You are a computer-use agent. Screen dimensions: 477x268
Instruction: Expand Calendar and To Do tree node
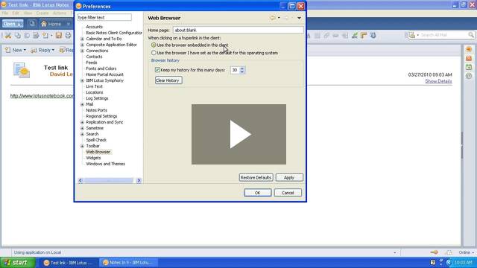coord(82,39)
